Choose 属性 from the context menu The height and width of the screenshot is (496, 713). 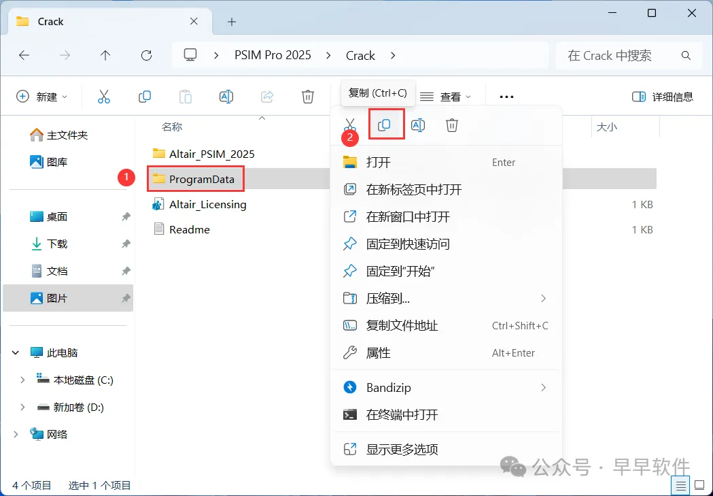[446, 352]
